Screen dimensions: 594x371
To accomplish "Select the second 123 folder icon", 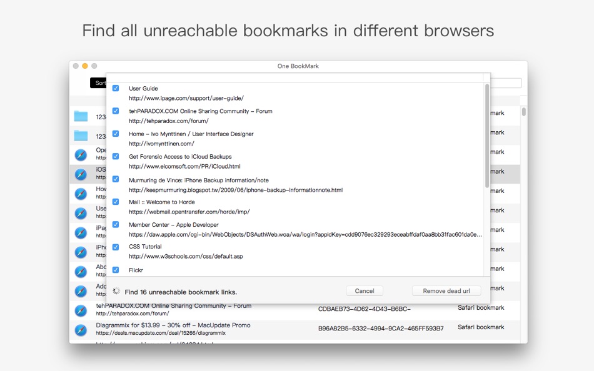I will 81,136.
